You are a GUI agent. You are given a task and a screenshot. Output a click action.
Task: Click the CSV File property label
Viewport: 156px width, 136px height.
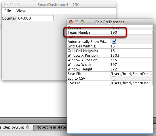click(x=74, y=83)
